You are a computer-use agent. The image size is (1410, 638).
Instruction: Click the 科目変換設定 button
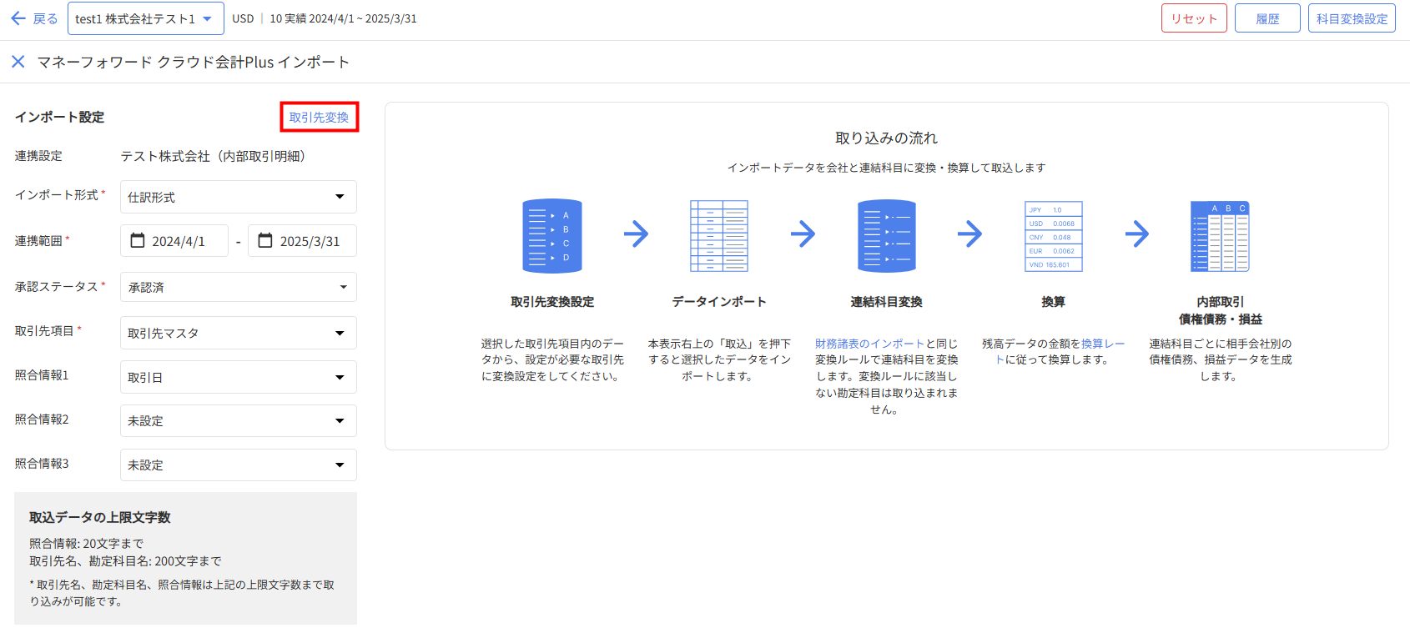(1351, 18)
